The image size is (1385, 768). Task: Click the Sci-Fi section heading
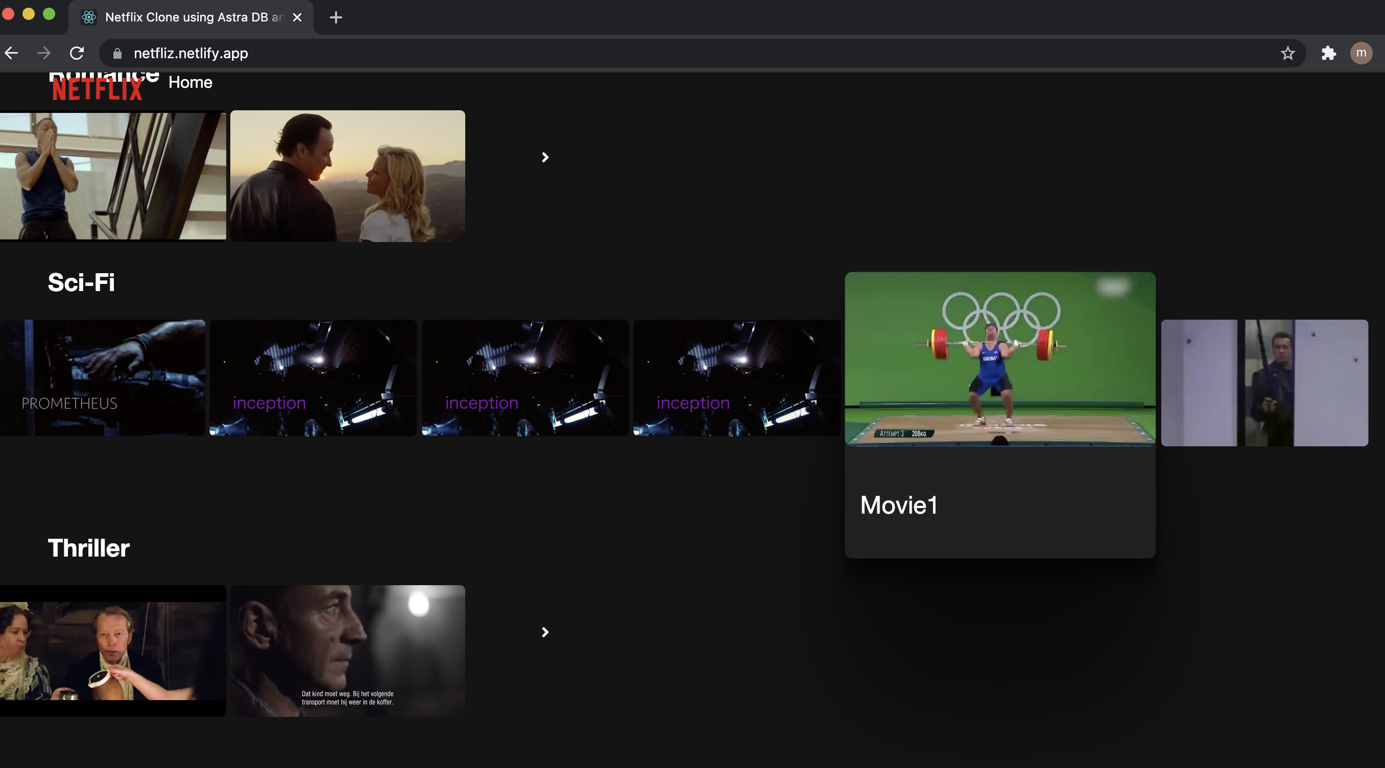click(81, 282)
